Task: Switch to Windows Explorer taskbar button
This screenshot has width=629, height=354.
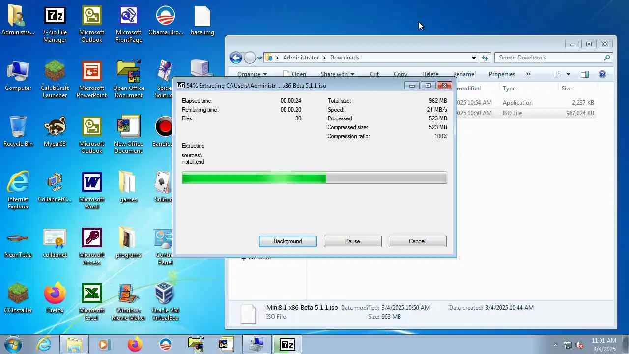Action: (74, 345)
